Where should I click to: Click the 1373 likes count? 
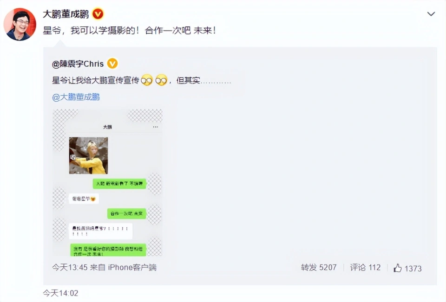click(x=413, y=269)
